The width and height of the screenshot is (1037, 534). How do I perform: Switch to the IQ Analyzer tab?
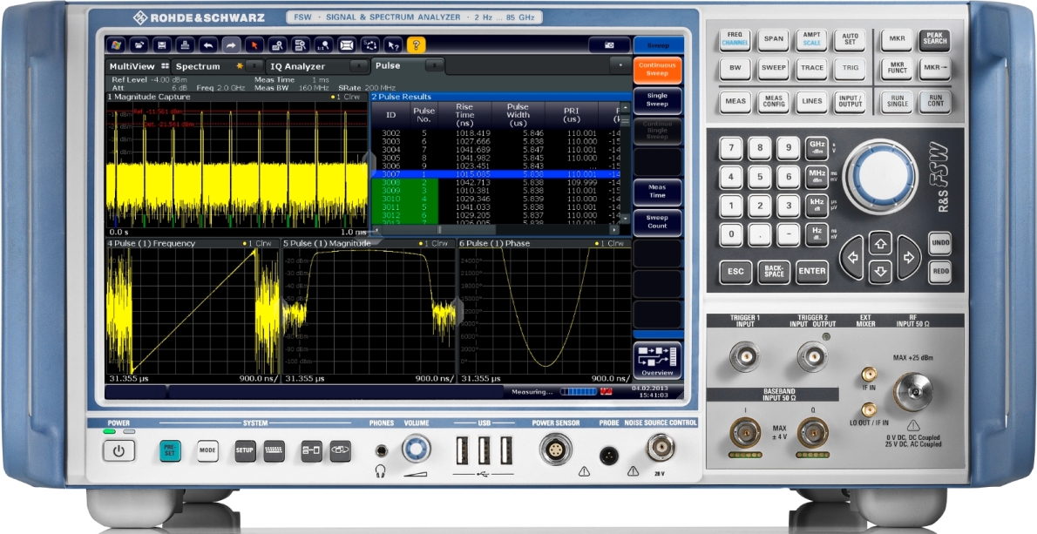(x=298, y=66)
